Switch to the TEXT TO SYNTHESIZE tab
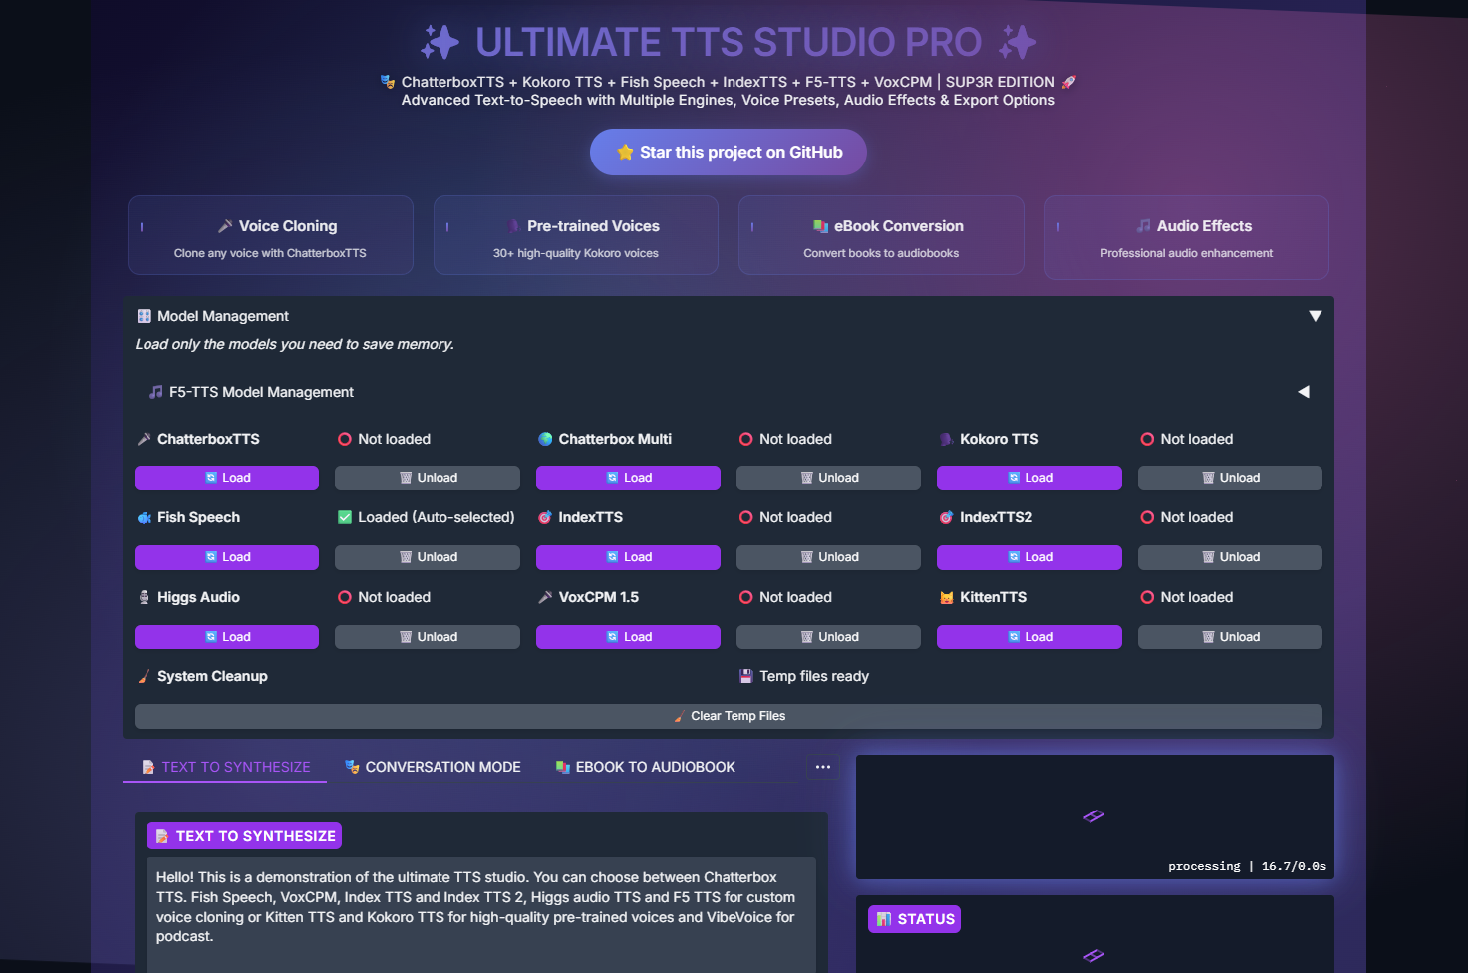 point(225,767)
